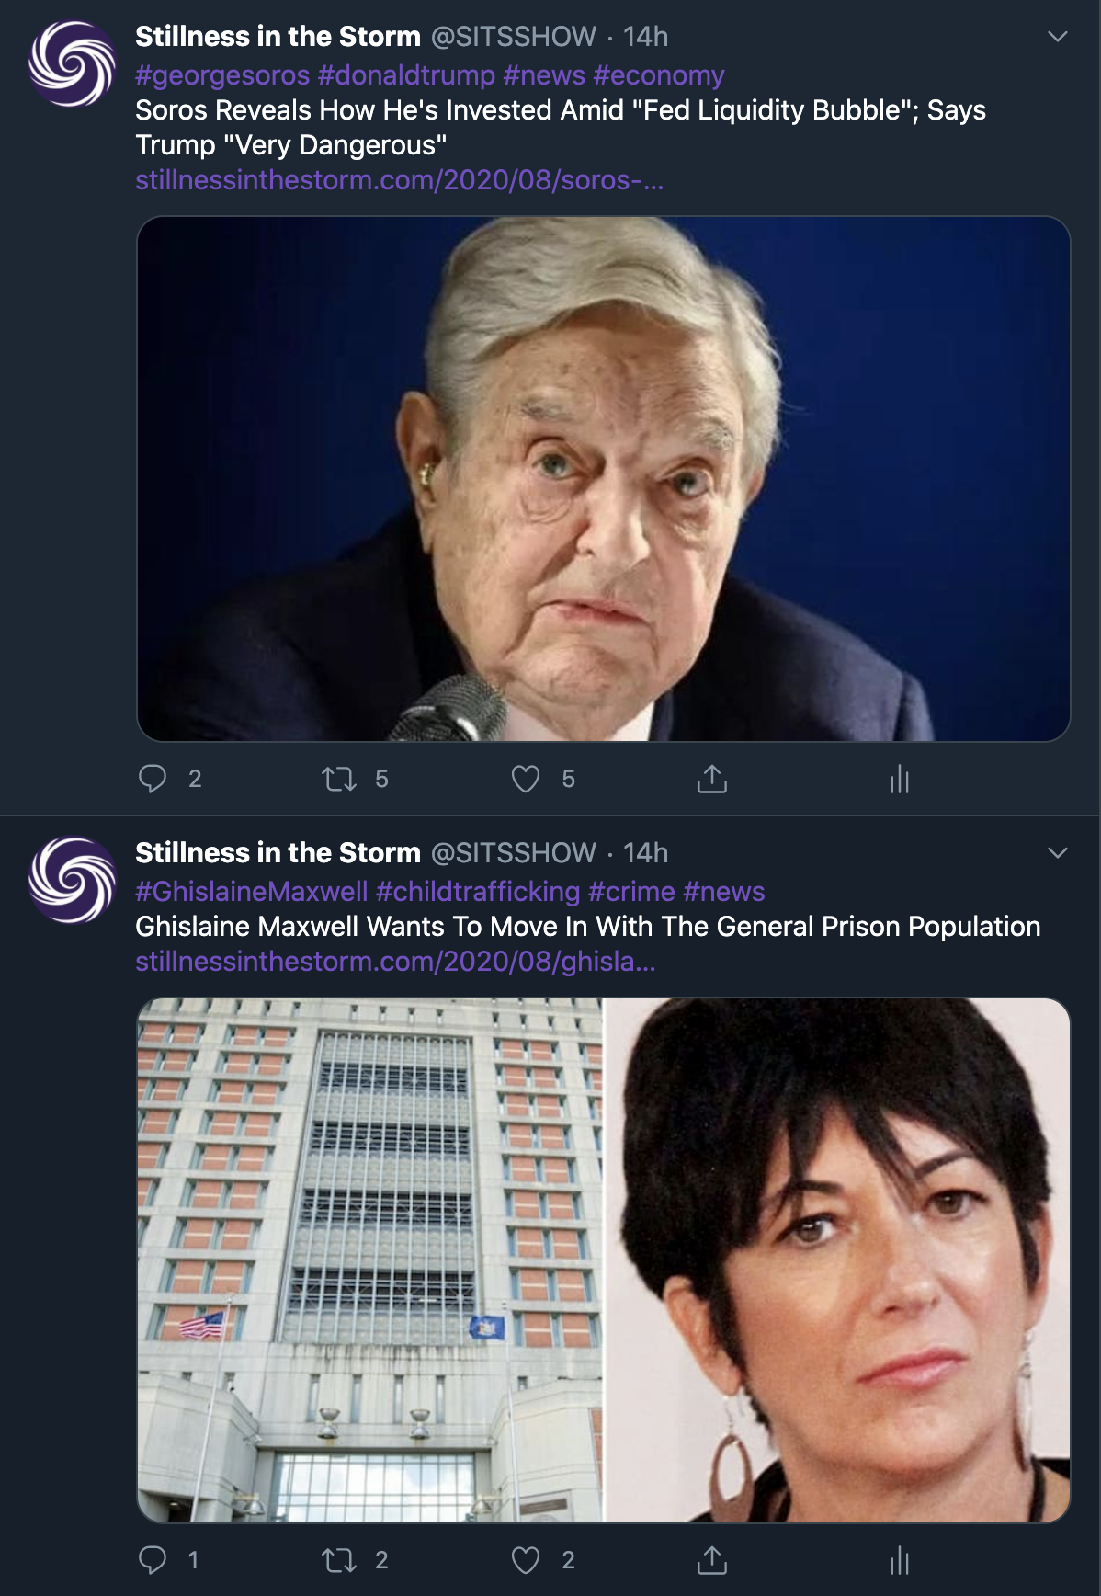Open the Soros tweet's options chevron
Image resolution: width=1101 pixels, height=1596 pixels.
coord(1058,37)
